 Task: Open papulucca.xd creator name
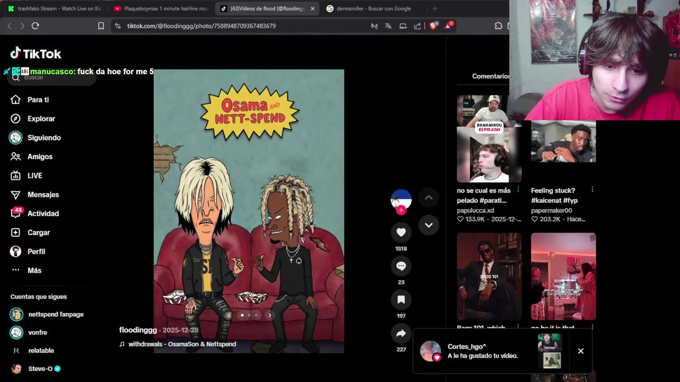click(x=475, y=211)
